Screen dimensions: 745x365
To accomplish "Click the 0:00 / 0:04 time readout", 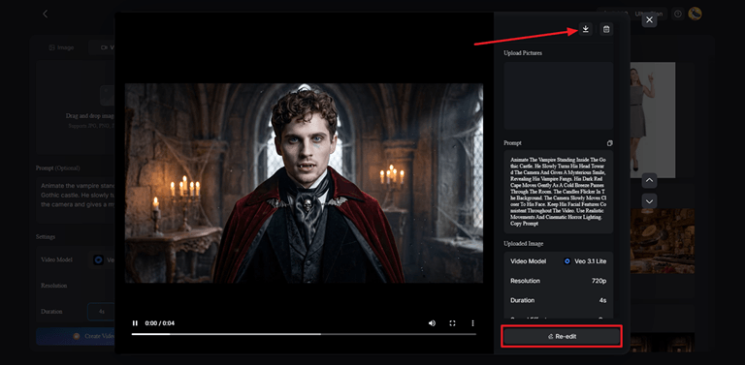I will 160,323.
